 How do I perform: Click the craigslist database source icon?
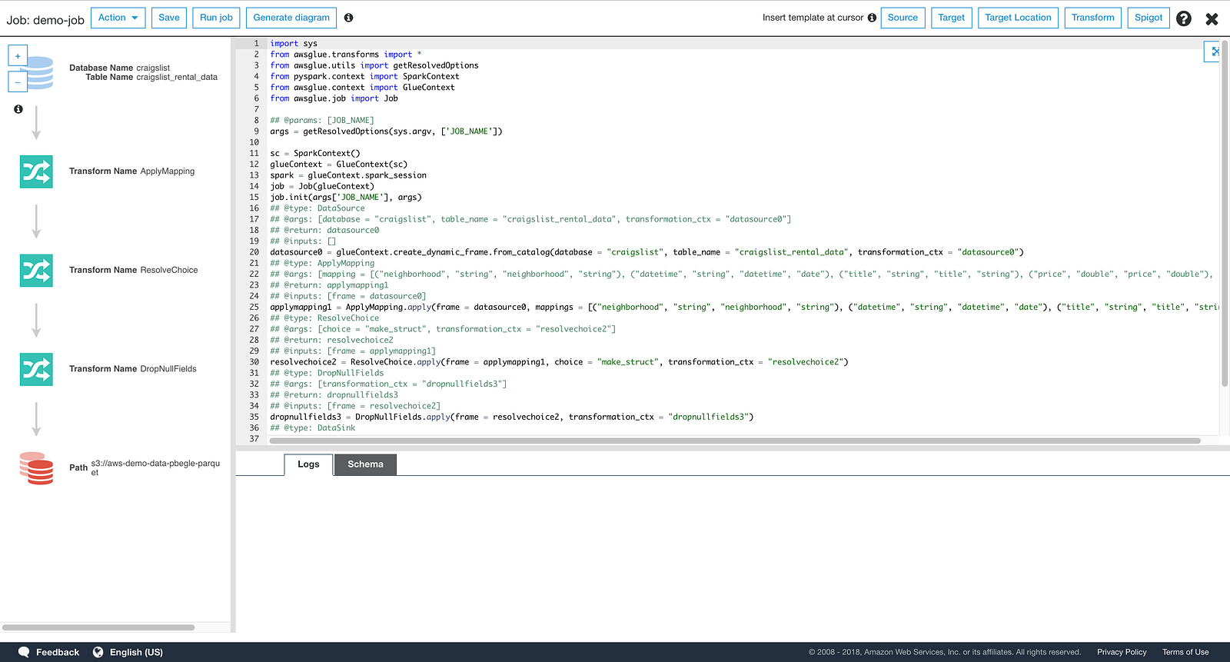[38, 73]
